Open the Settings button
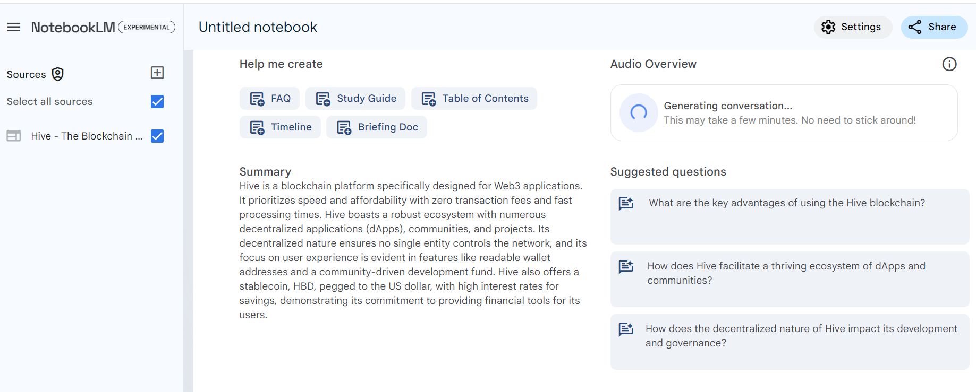976x392 pixels. click(853, 27)
